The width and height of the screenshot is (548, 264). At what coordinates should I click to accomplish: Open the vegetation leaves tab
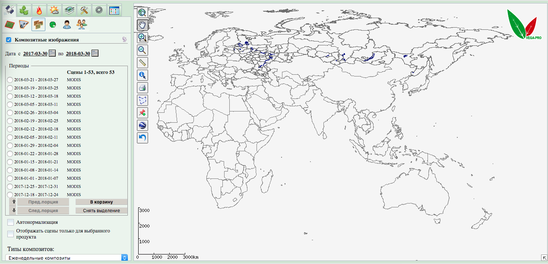[25, 10]
